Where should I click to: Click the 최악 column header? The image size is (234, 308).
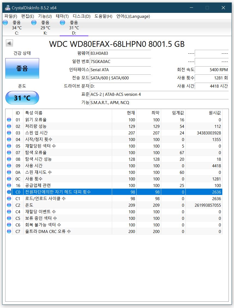pos(148,113)
